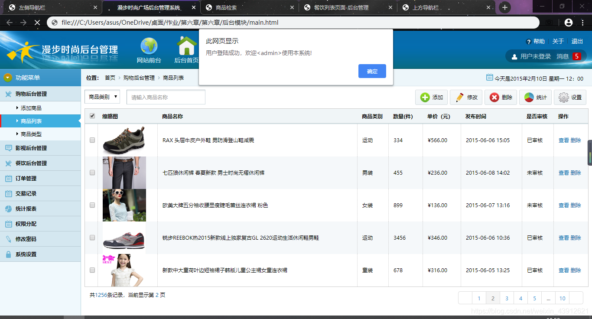Click 删除 for the 七匹狼休闲裤 row
The image size is (592, 319).
click(x=576, y=173)
